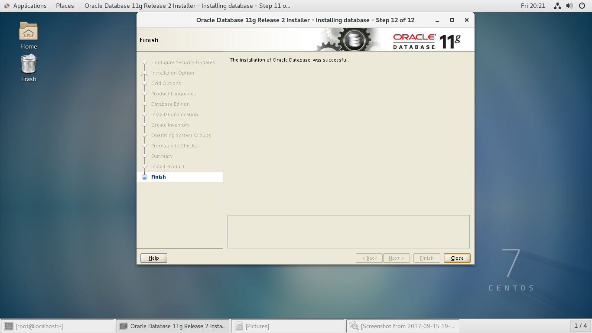This screenshot has height=333, width=592.
Task: Switch to root@localhost terminal in taskbar
Action: tap(58, 326)
